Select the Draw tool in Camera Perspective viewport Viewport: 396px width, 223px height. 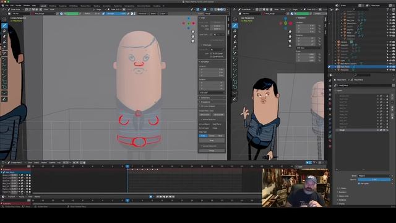(4, 25)
